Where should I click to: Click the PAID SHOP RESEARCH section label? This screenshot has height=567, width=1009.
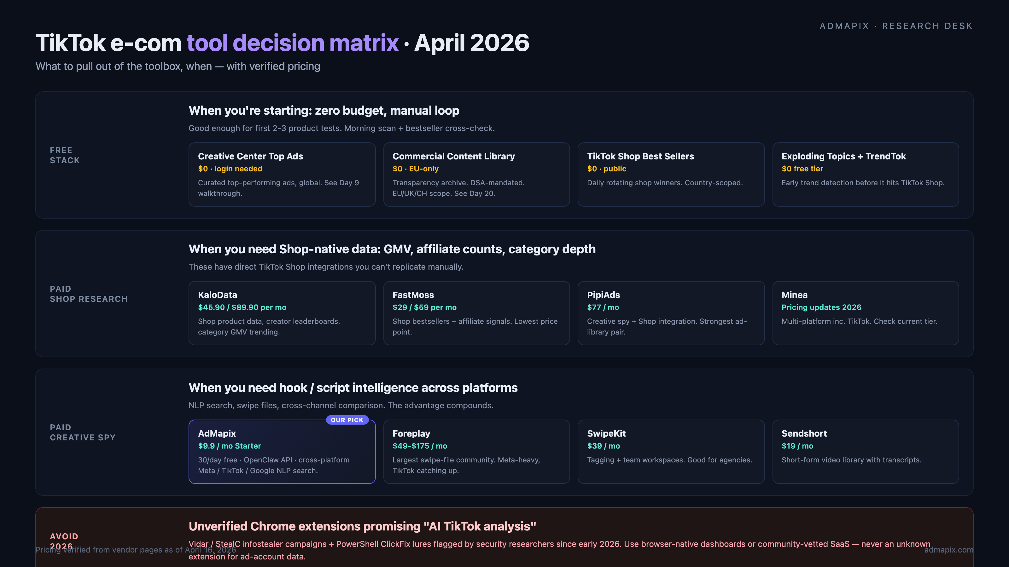click(89, 294)
